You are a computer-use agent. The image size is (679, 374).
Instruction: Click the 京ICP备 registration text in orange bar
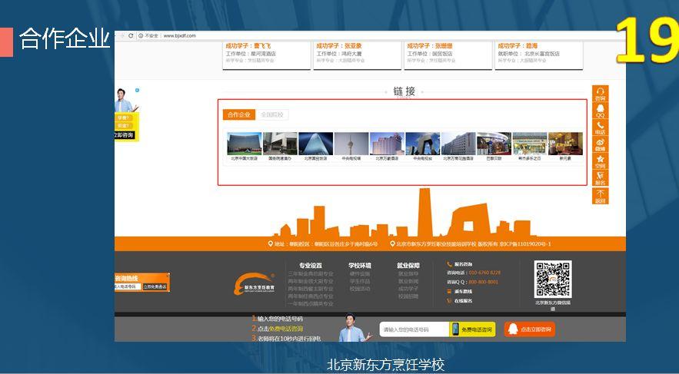point(525,244)
